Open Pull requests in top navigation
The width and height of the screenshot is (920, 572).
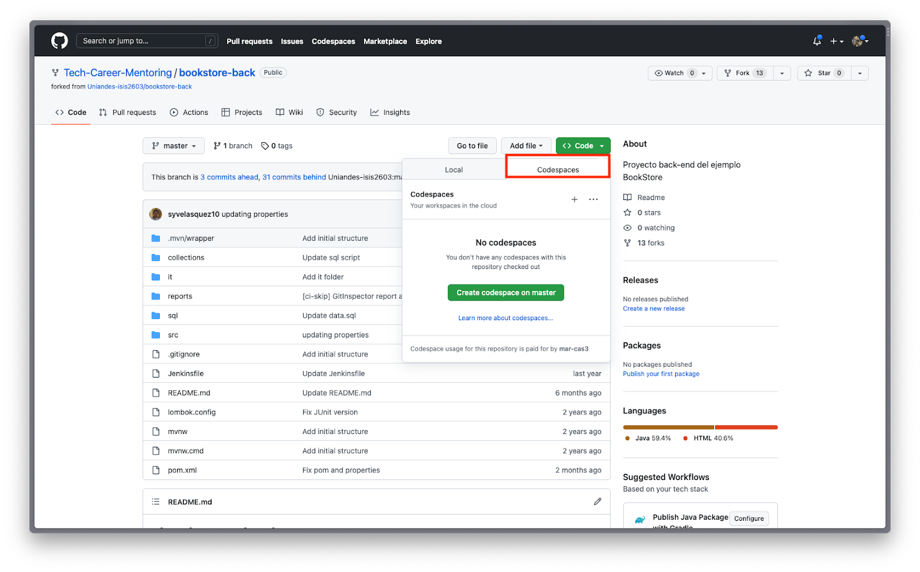point(250,41)
